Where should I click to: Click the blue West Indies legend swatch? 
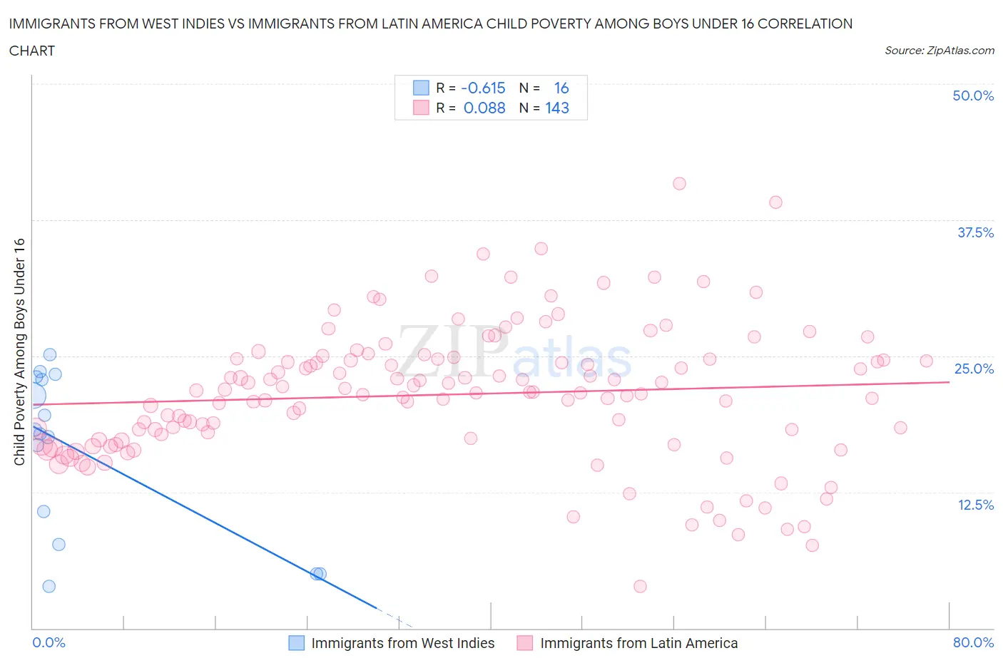(x=296, y=643)
